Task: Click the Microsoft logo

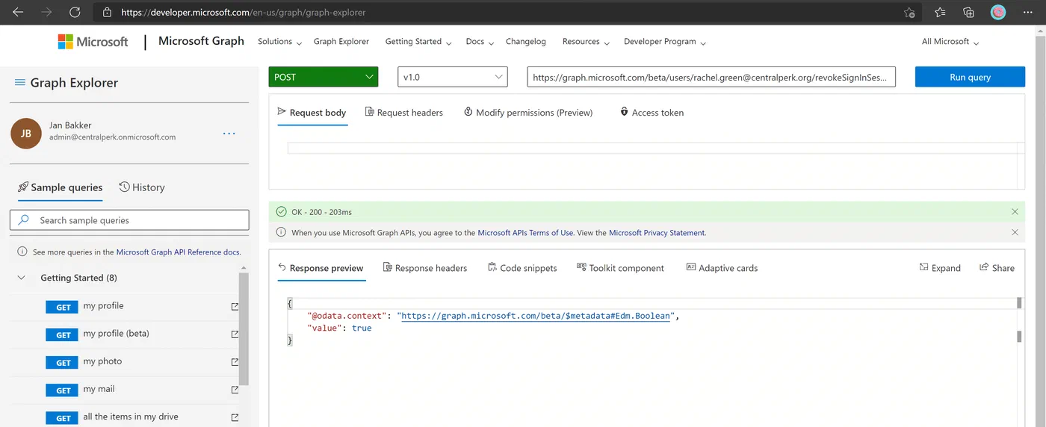Action: point(93,42)
